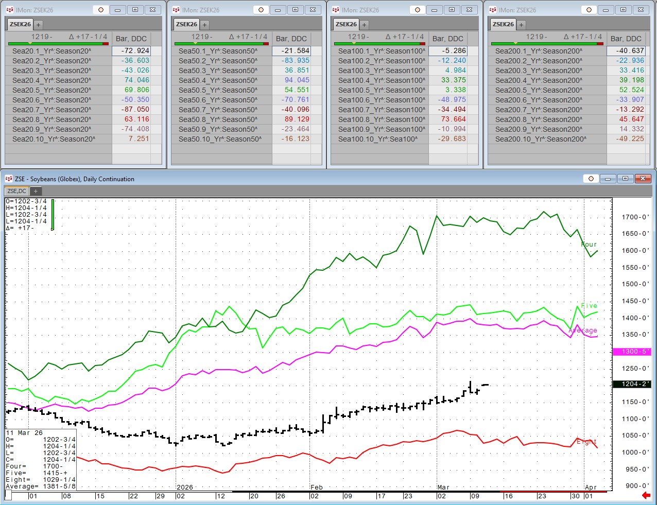Viewport: 657px width, 505px height.
Task: Select the -5.286 value cell for Sea100.1_Yr
Action: click(447, 51)
